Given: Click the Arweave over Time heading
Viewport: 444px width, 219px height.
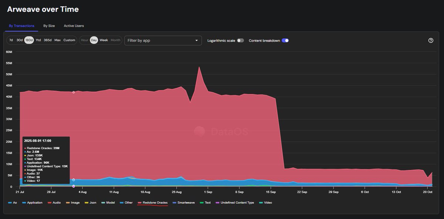Looking at the screenshot, I should coord(43,9).
